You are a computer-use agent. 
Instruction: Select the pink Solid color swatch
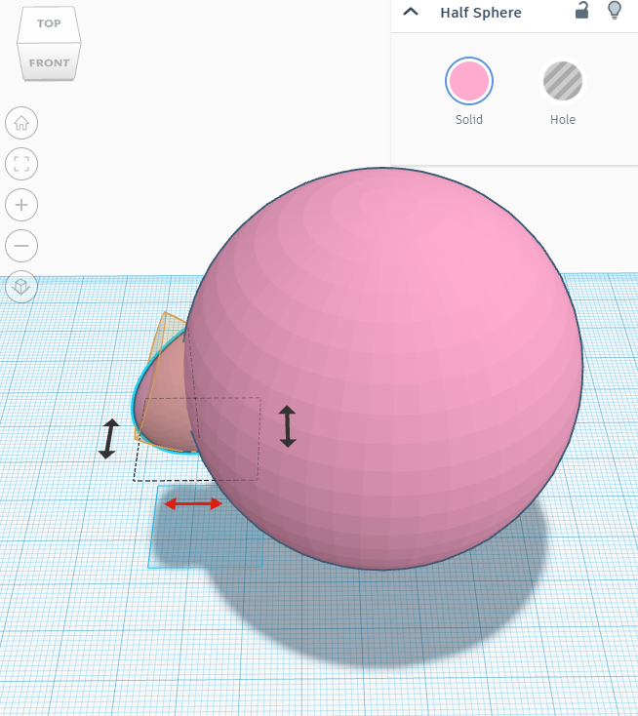469,81
